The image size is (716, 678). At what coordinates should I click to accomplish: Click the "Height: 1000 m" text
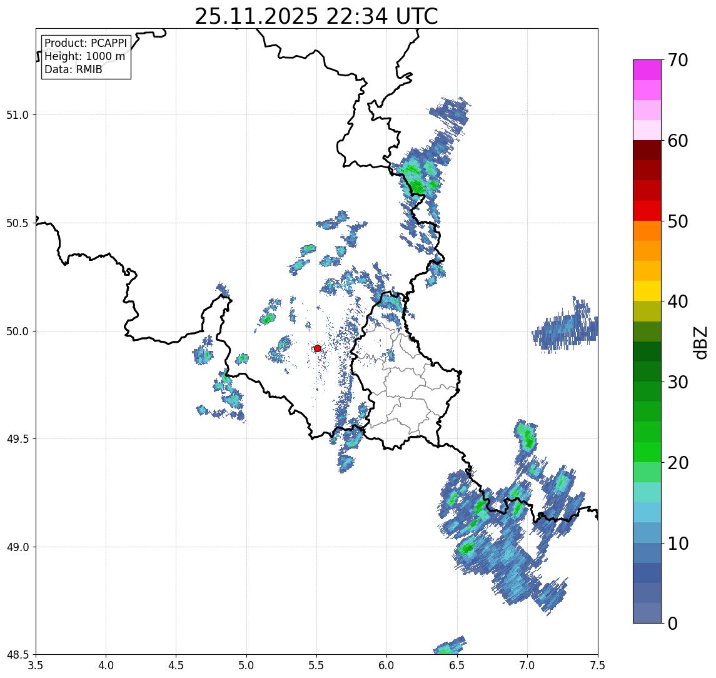84,56
